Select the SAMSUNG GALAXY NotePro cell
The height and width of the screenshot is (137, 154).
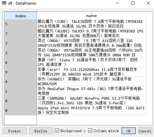point(92,101)
